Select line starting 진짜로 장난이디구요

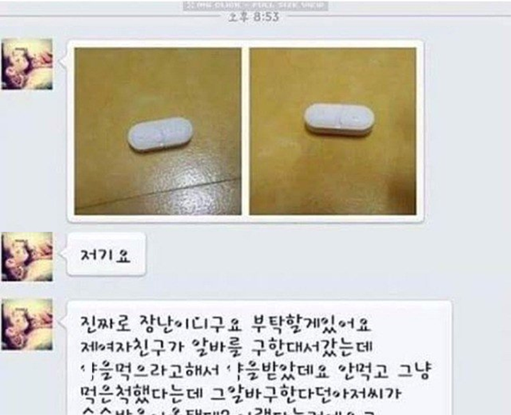pos(225,324)
